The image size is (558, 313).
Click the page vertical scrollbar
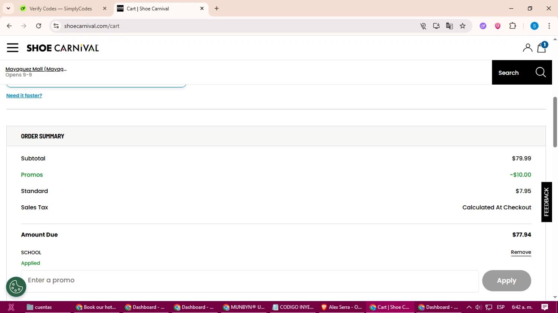555,122
